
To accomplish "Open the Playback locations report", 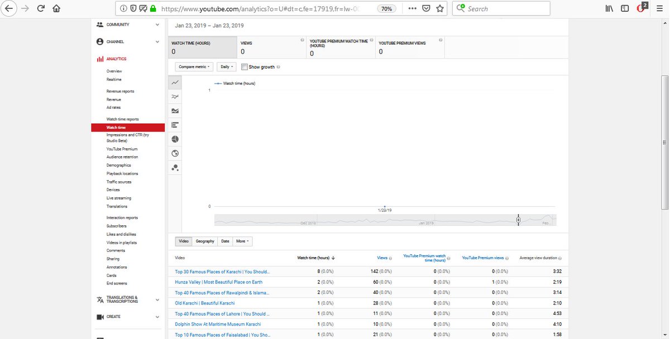I will click(x=122, y=174).
